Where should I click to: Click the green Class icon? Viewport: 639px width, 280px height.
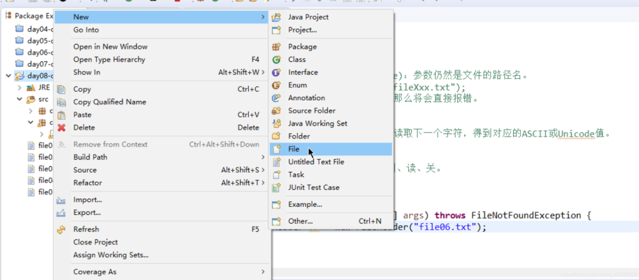point(276,60)
